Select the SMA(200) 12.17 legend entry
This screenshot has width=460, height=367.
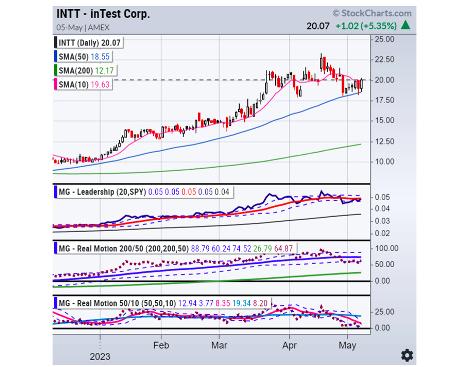point(86,70)
